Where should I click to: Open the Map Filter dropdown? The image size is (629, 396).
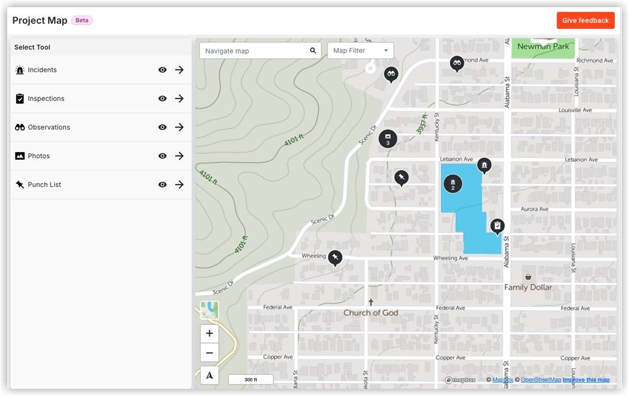[360, 50]
